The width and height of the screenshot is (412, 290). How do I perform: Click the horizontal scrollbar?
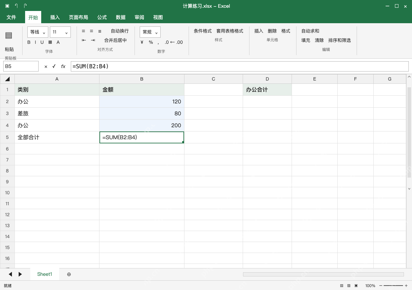coord(323,274)
